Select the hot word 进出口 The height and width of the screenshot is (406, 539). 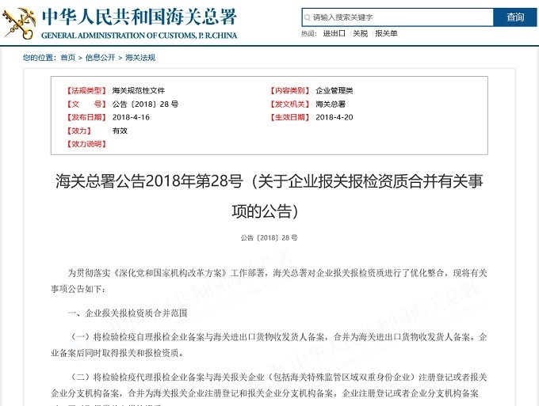pyautogui.click(x=334, y=33)
